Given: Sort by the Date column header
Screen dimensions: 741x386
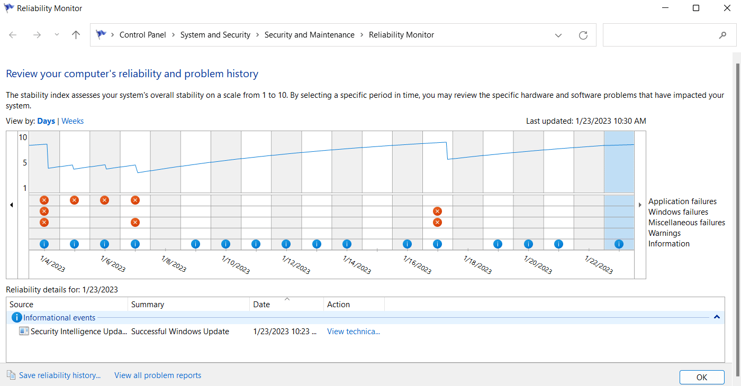Looking at the screenshot, I should [x=287, y=305].
